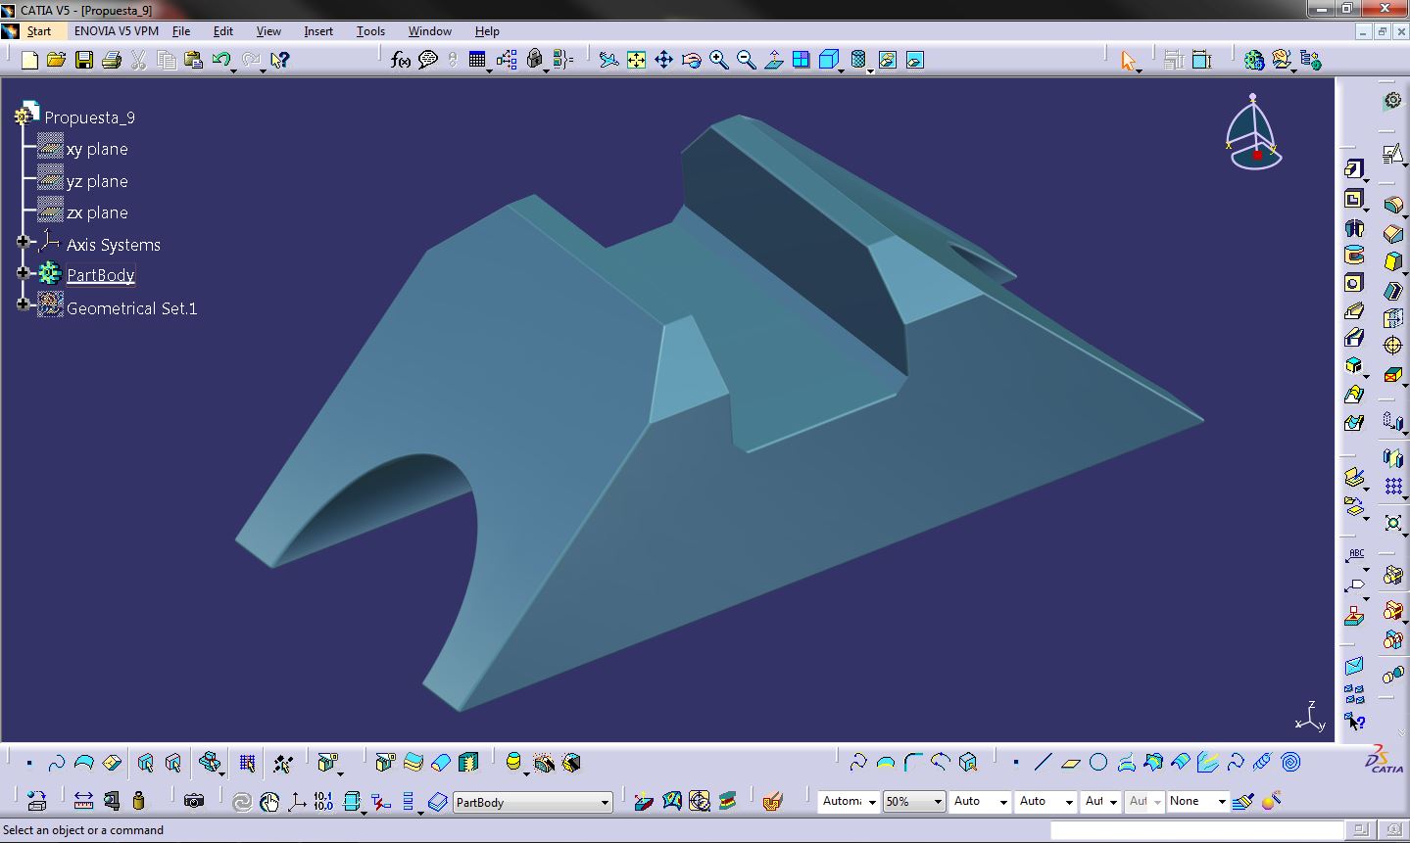Open the Edit menu
The height and width of the screenshot is (843, 1410).
(x=223, y=31)
